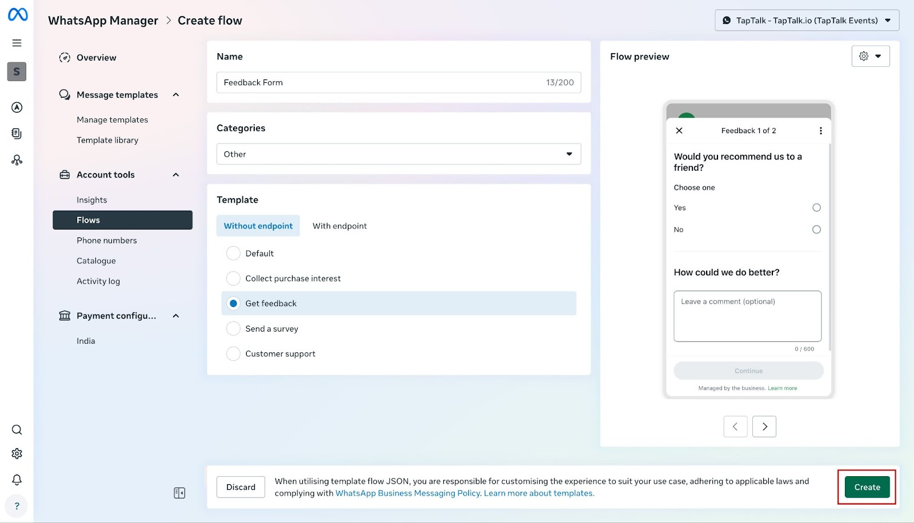914x523 pixels.
Task: Go to previous preview screen arrow
Action: coord(735,427)
